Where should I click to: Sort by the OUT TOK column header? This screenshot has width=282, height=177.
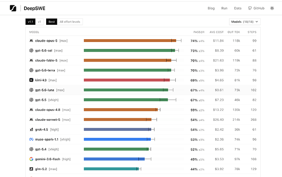pyautogui.click(x=234, y=32)
